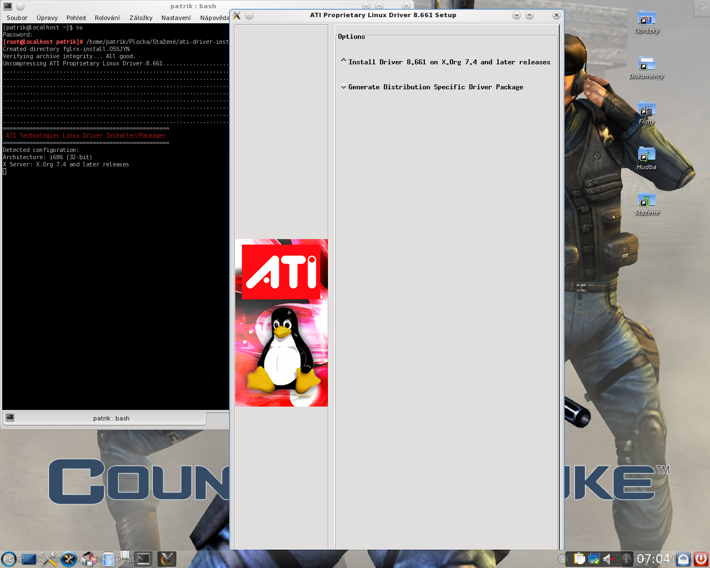Open the Filmy desktop folder
710x568 pixels.
[x=647, y=113]
